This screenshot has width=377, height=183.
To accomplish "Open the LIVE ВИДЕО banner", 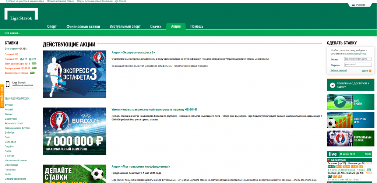I will pyautogui.click(x=350, y=102).
